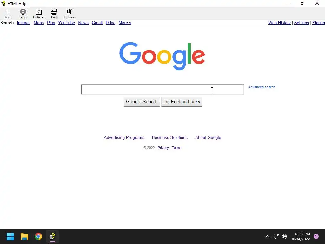The height and width of the screenshot is (244, 325).
Task: Open the Advanced search link
Action: [x=262, y=87]
